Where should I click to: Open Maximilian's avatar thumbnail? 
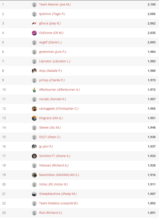click(x=34, y=175)
